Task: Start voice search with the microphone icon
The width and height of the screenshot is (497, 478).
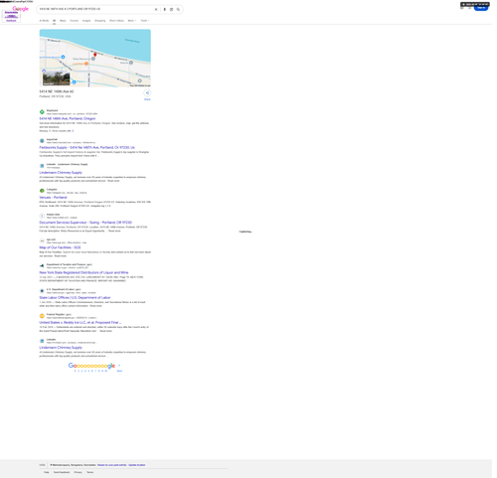Action: (164, 9)
